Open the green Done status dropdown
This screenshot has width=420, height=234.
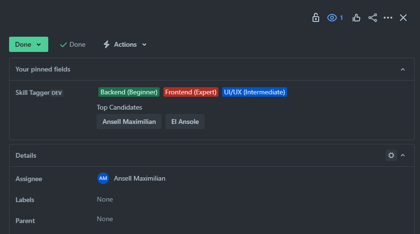tap(28, 44)
